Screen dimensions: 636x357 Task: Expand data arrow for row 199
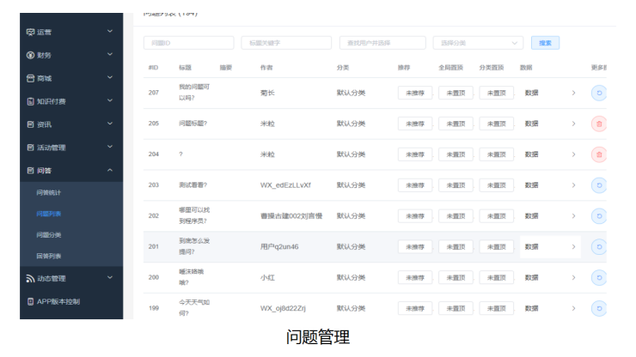click(x=573, y=308)
